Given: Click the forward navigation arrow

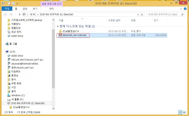Looking at the screenshot, I should (x=11, y=15).
